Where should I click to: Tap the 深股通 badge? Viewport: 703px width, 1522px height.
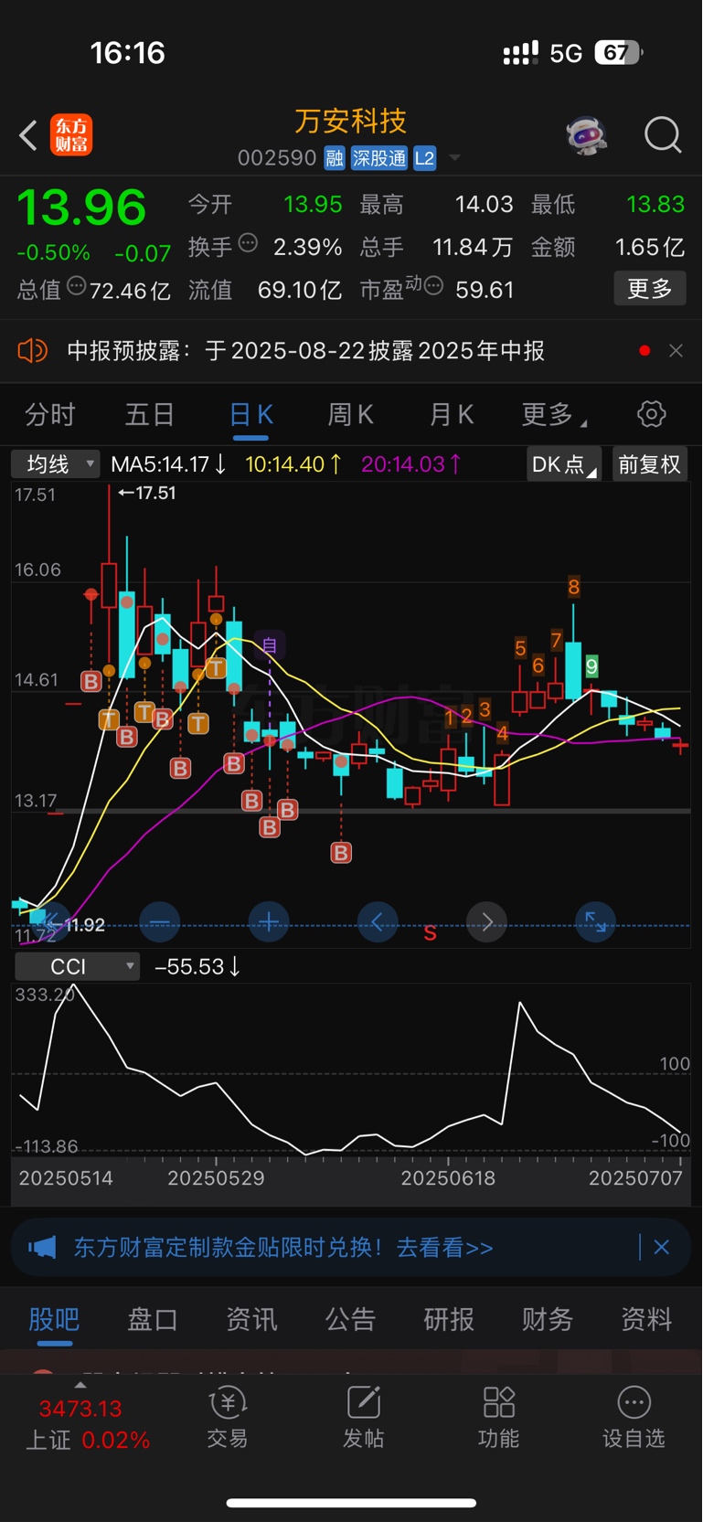pos(379,158)
